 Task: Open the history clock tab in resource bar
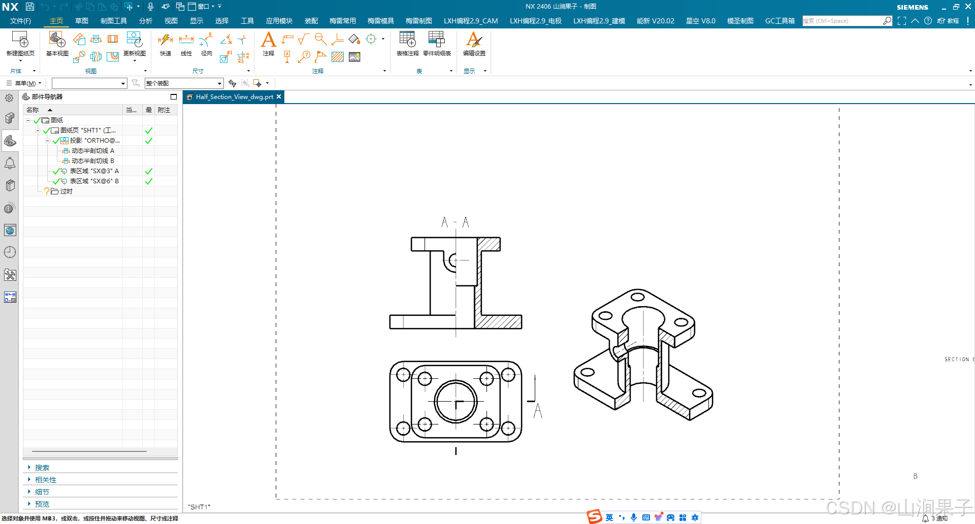[x=10, y=252]
